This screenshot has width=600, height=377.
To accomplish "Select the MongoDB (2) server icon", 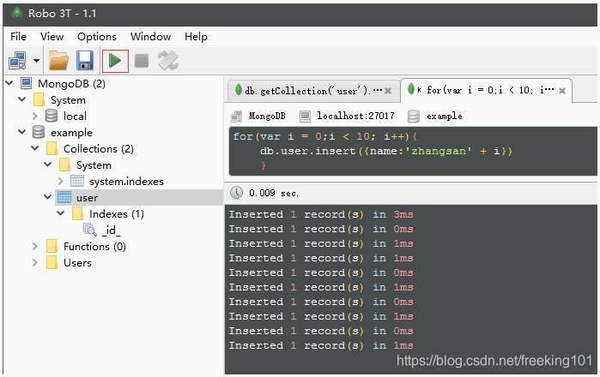I will tap(26, 83).
